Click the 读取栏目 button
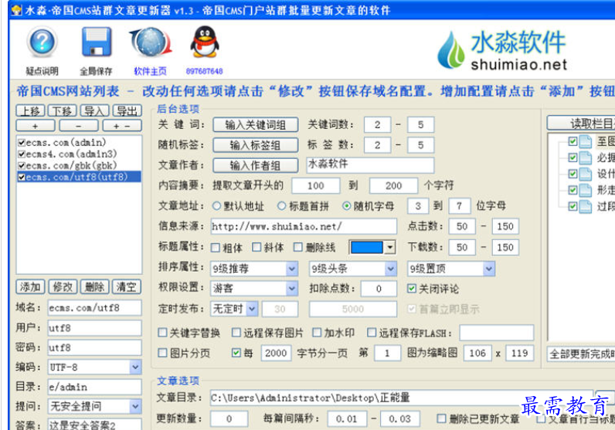The image size is (615, 430). (581, 124)
